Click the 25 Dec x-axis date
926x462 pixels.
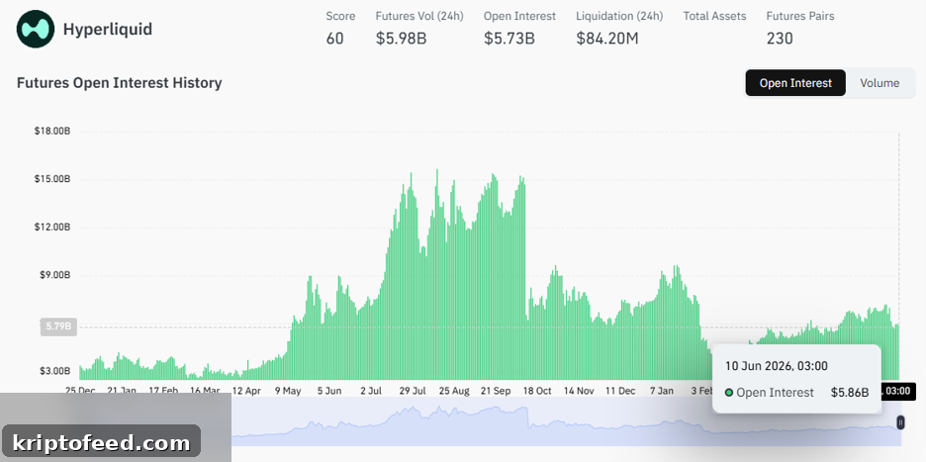(80, 391)
